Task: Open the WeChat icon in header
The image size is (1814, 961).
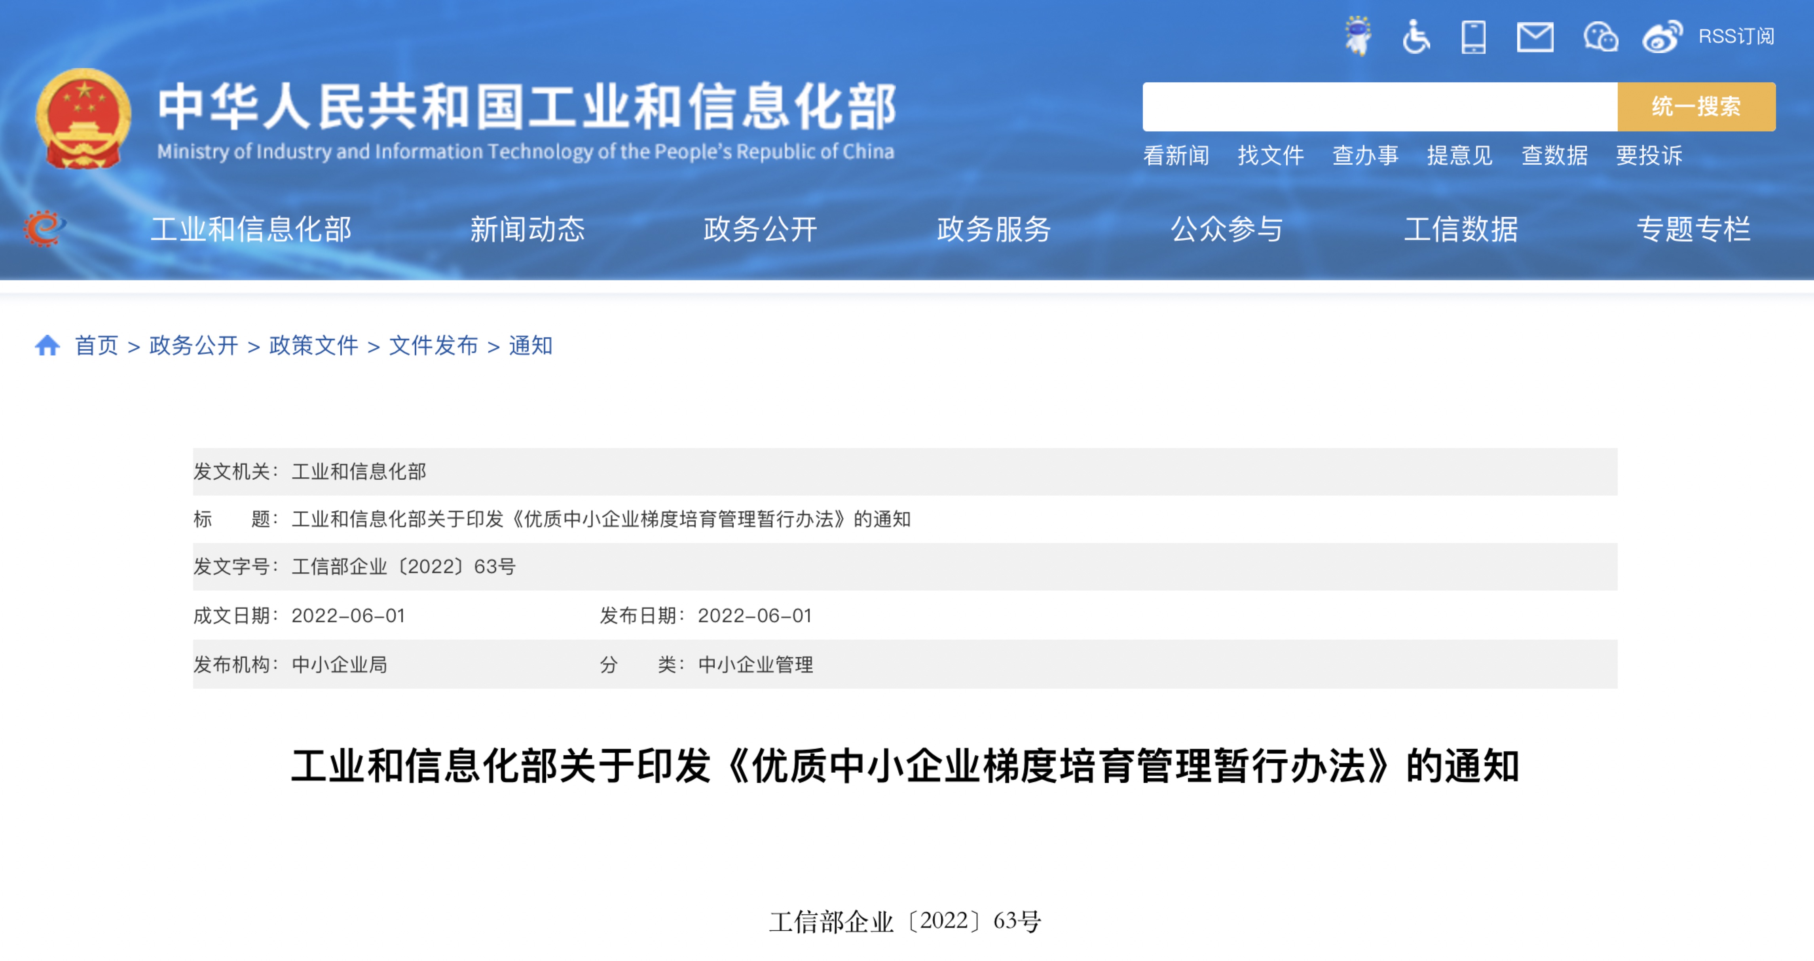Action: pos(1601,37)
